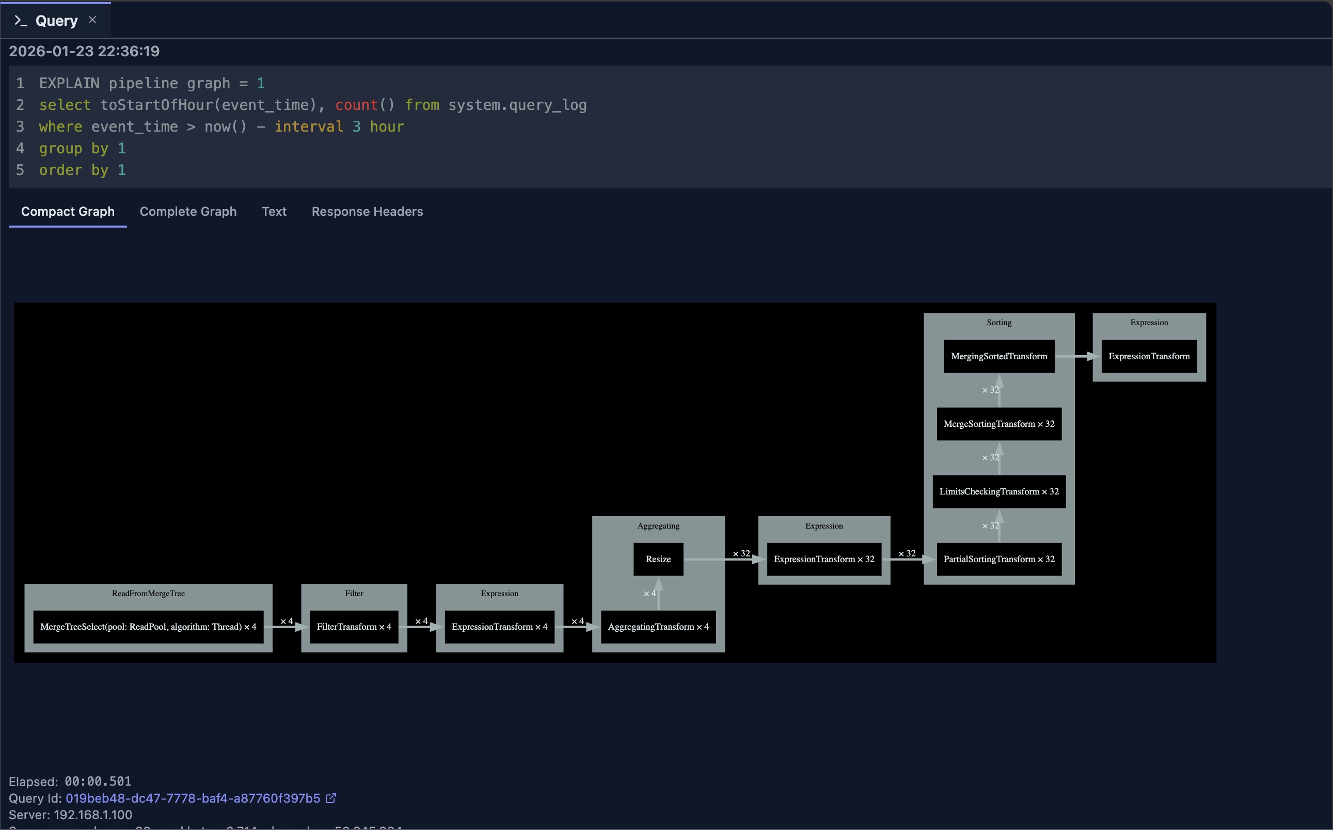Click the MergeSortingTransform × 32 node
Image resolution: width=1333 pixels, height=830 pixels.
tap(998, 424)
